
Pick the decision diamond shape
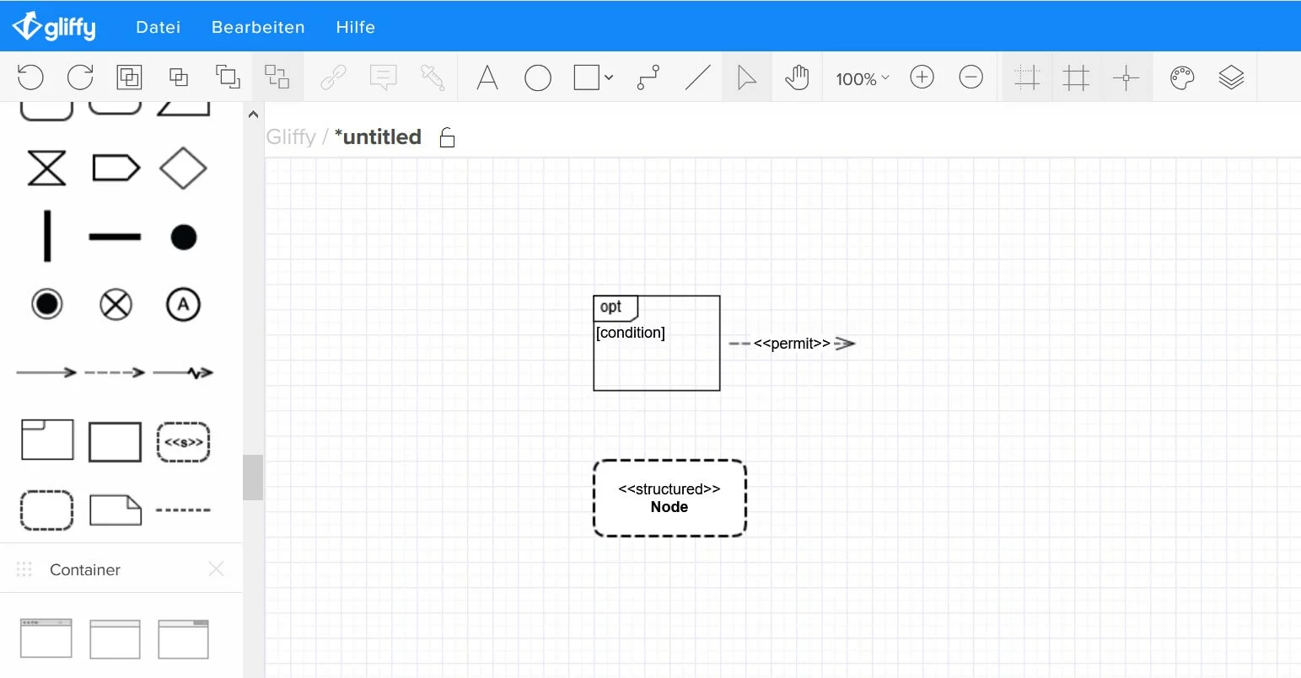[x=183, y=168]
